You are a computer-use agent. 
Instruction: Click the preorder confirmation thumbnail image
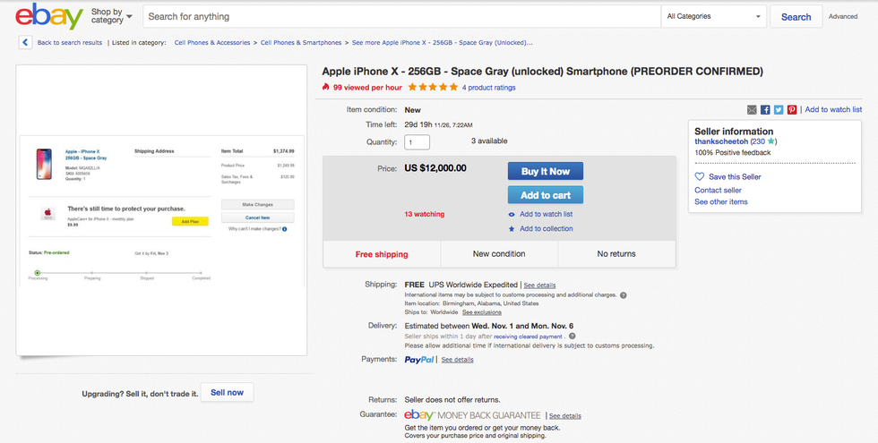point(164,210)
